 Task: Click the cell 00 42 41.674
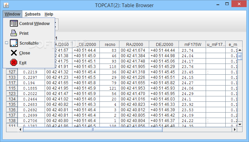coord(134,50)
